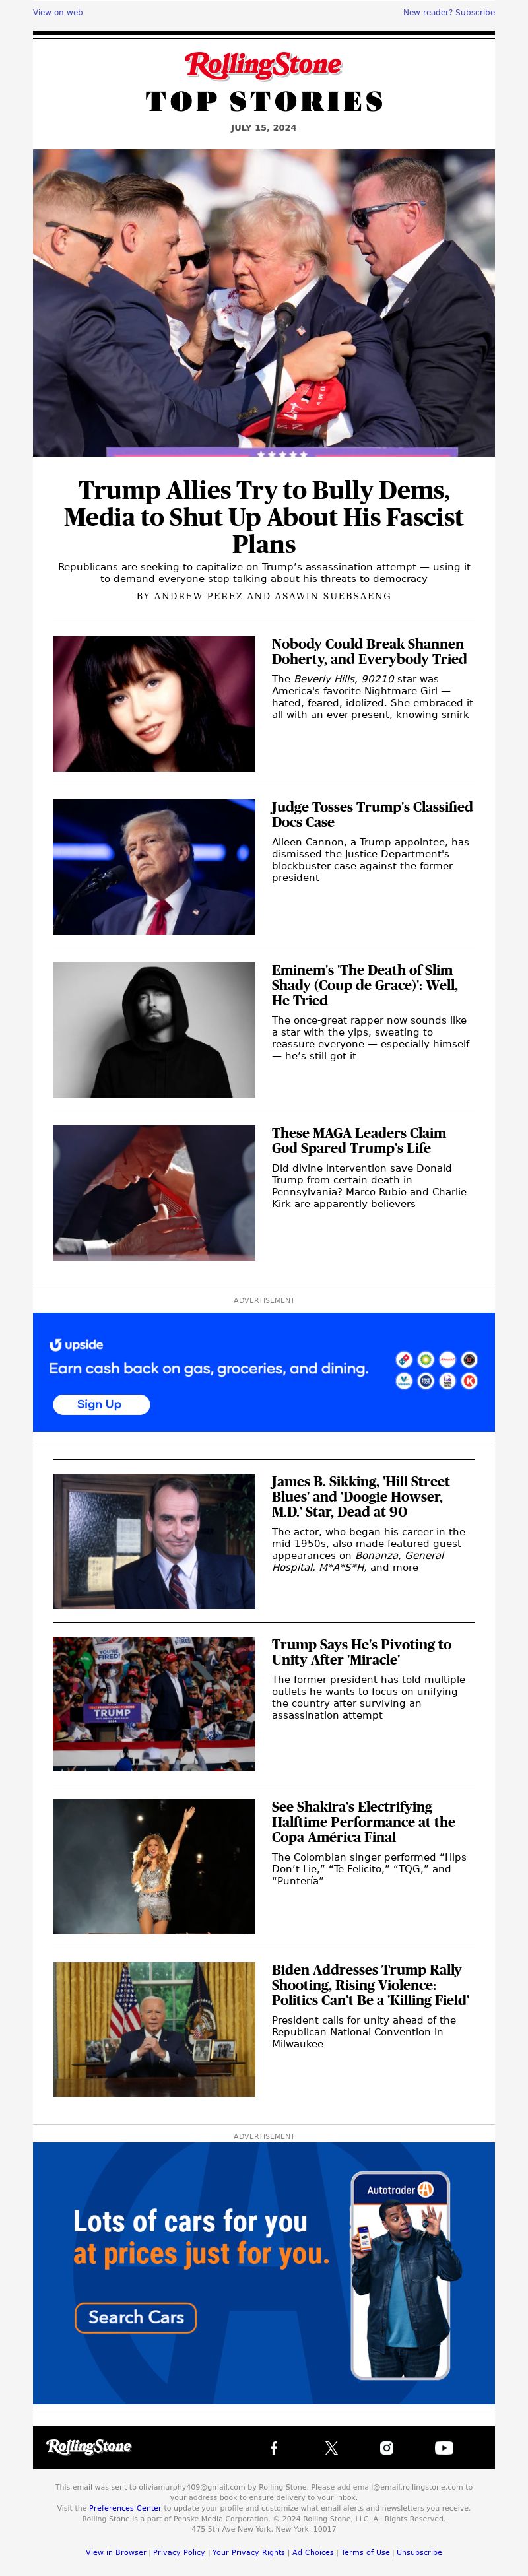Click Search Cars in the Autotrader ad
The width and height of the screenshot is (528, 2576).
(136, 2317)
